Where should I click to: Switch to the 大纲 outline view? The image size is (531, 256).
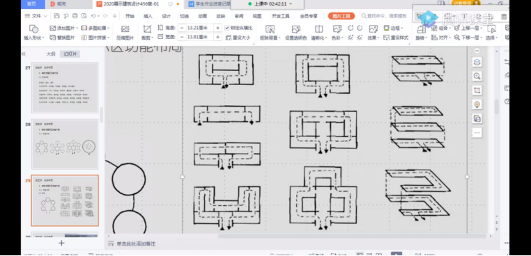(x=51, y=54)
